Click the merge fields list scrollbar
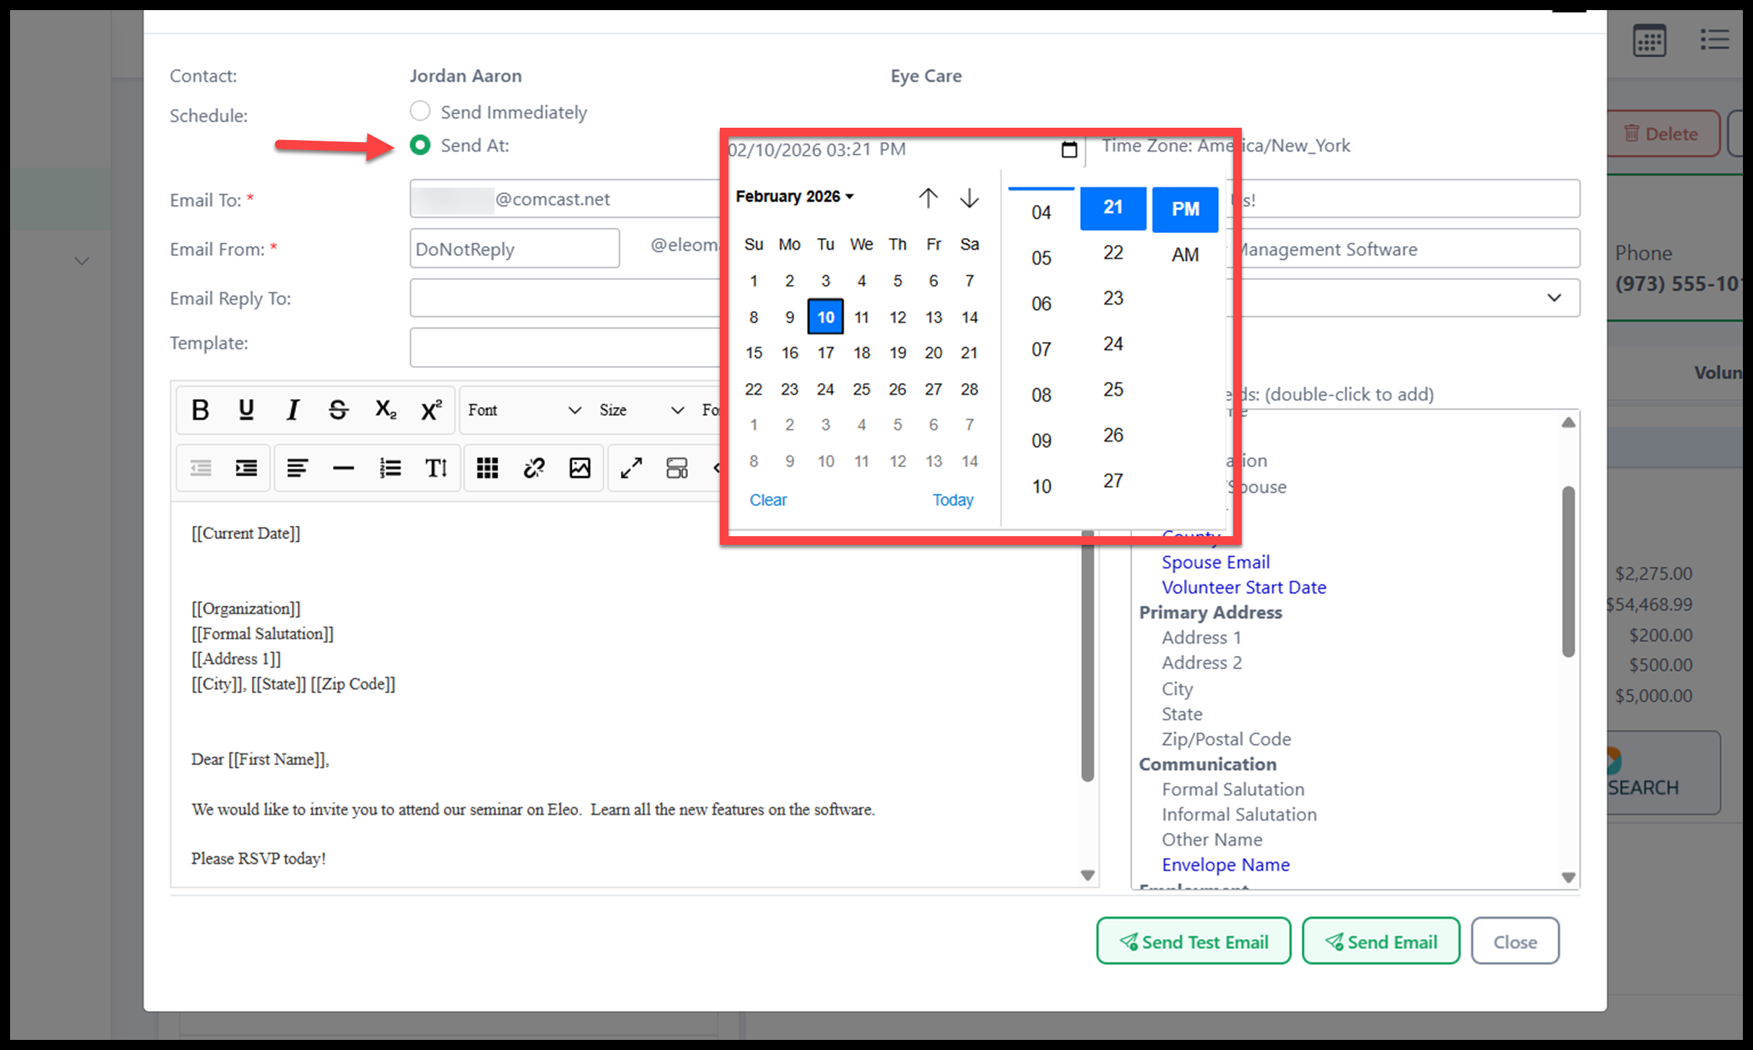Image resolution: width=1753 pixels, height=1050 pixels. [1568, 570]
